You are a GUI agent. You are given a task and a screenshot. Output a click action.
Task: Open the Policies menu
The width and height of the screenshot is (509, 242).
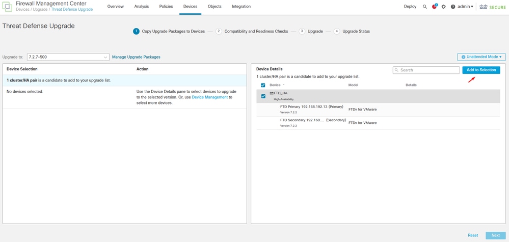[166, 7]
